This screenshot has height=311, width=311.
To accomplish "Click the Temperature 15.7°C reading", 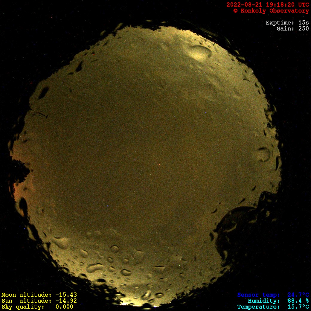I will [x=295, y=307].
